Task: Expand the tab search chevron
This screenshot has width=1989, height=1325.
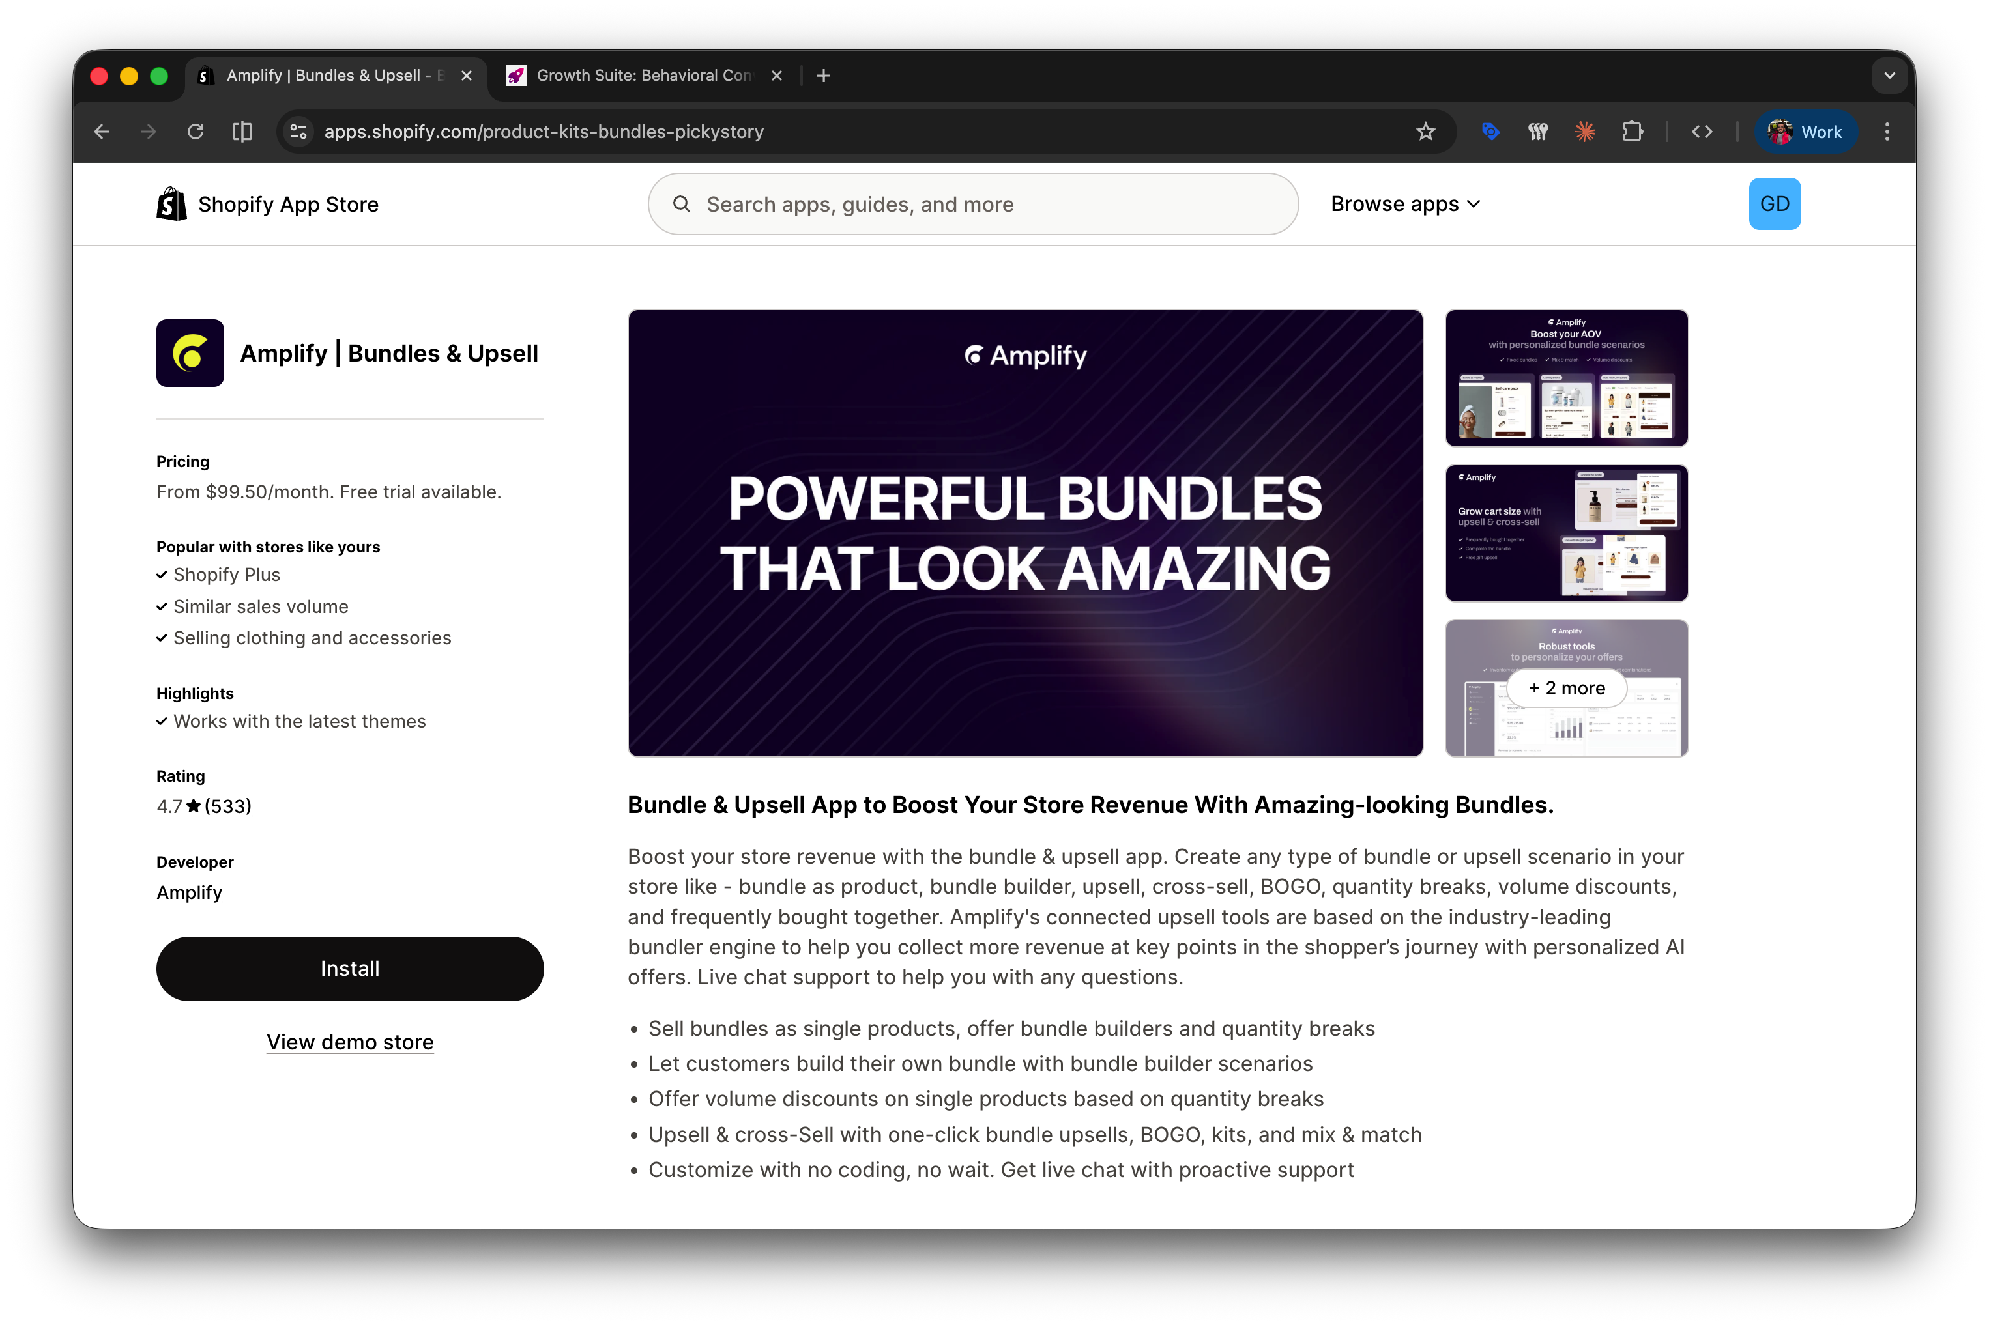Action: click(1890, 75)
